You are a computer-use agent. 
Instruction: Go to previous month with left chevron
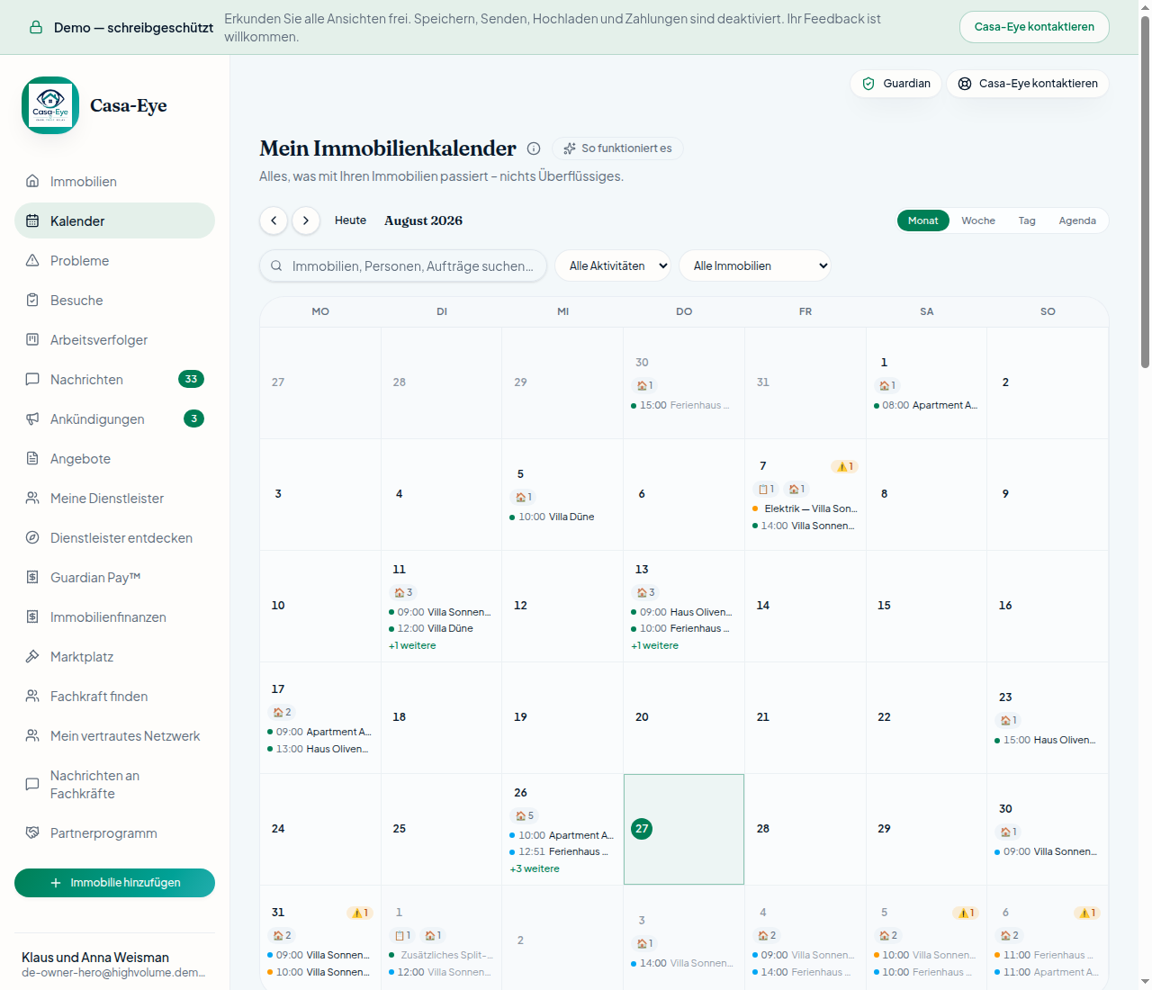[274, 220]
